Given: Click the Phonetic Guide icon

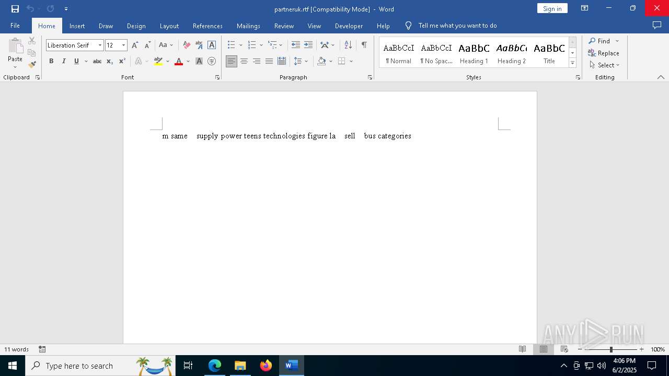Looking at the screenshot, I should [199, 45].
